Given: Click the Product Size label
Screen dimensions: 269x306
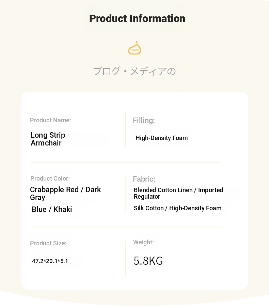Looking at the screenshot, I should point(48,243).
